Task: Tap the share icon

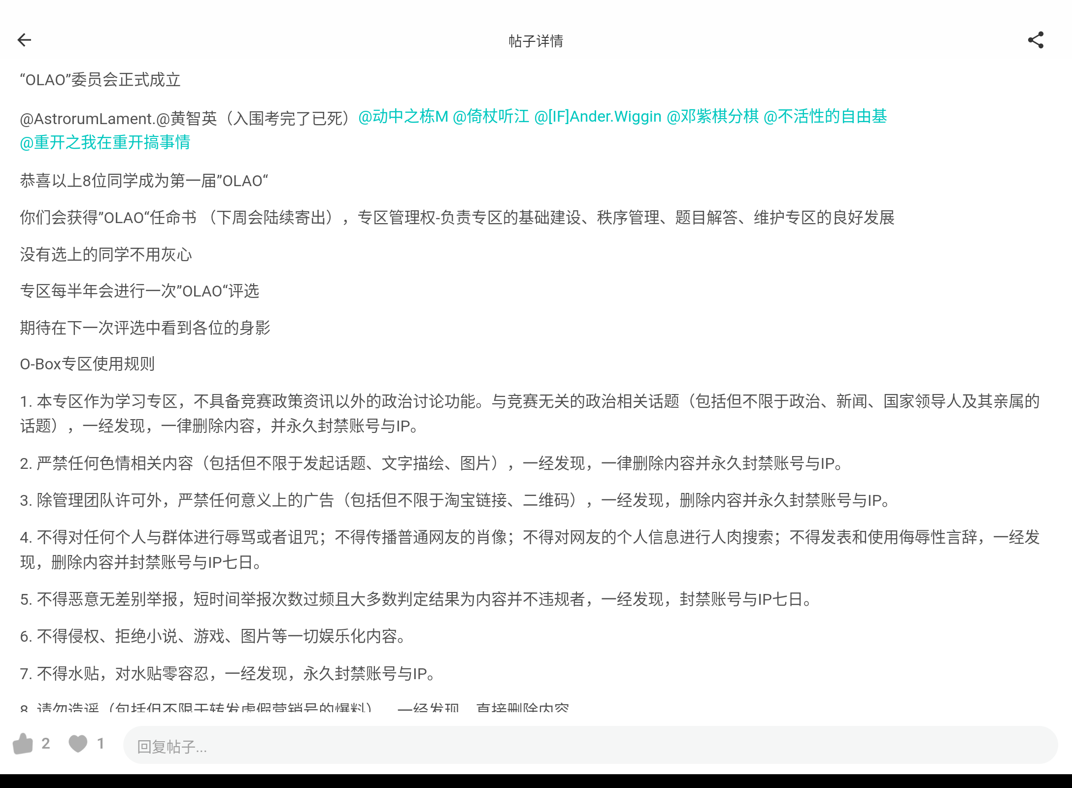Action: click(x=1036, y=40)
